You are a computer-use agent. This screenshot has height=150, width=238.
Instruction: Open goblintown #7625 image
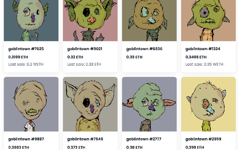click(x=31, y=20)
